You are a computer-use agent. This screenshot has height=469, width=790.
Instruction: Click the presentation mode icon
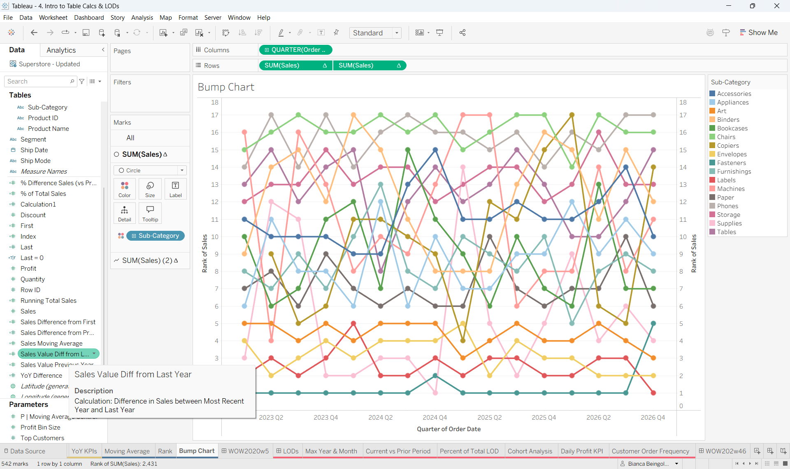click(x=440, y=33)
